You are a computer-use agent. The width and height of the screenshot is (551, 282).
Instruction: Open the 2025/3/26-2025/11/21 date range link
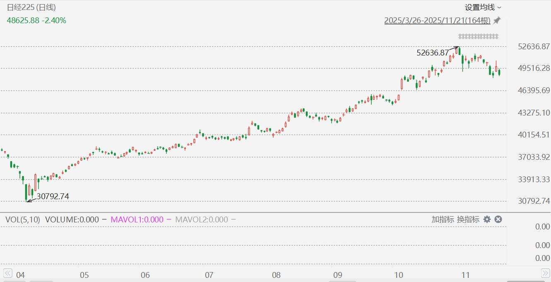tap(437, 20)
